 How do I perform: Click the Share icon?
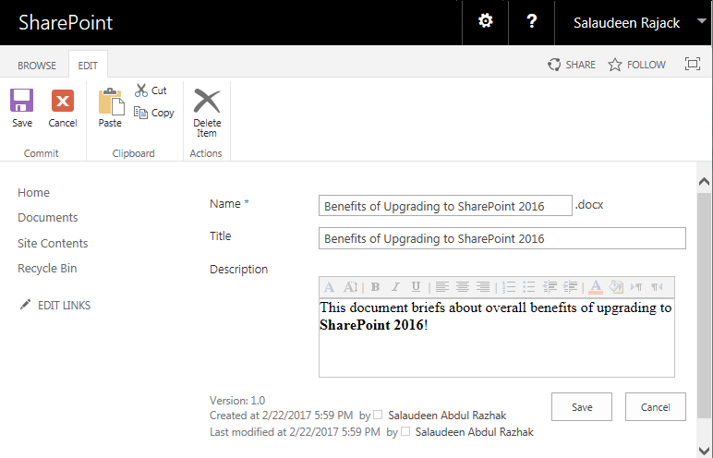(x=554, y=65)
